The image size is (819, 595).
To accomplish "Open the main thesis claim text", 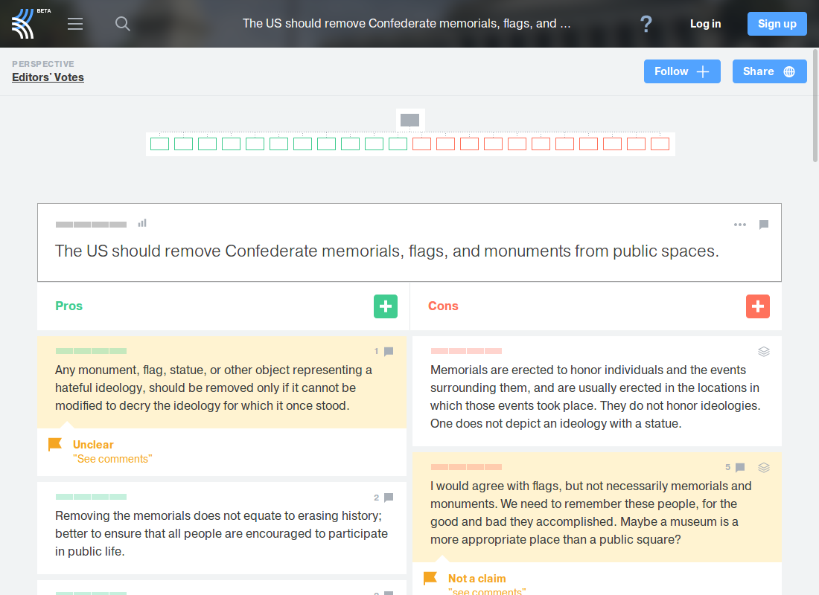I will tap(387, 251).
